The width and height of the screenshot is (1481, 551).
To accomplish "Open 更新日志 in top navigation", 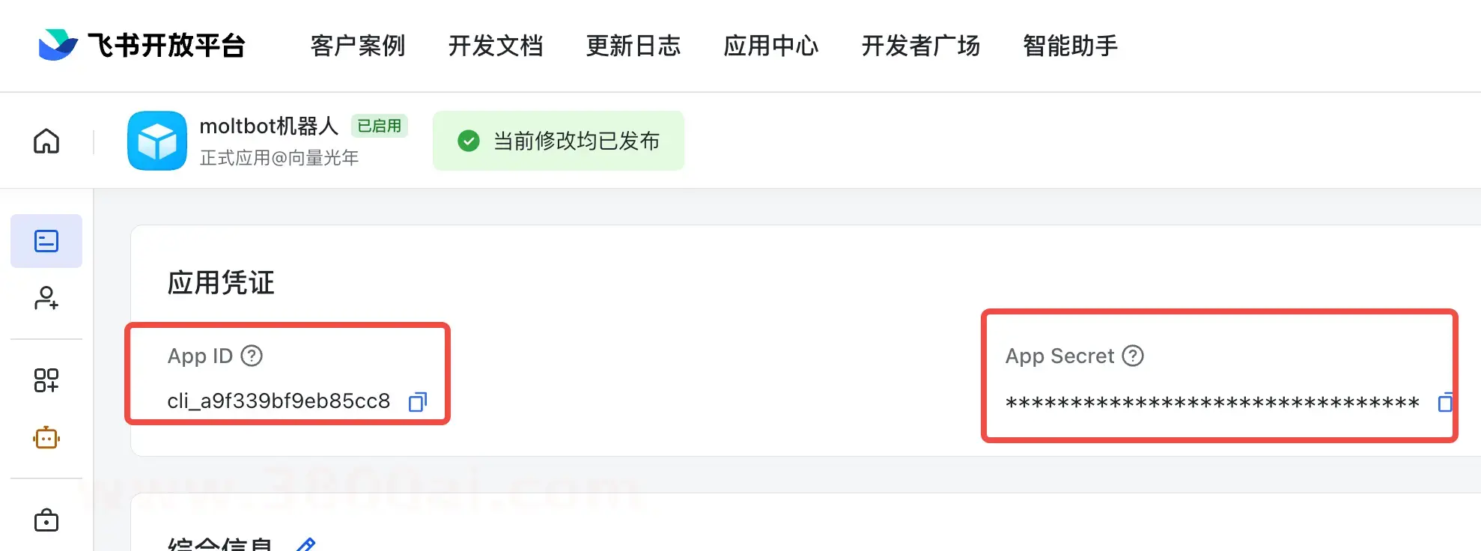I will 633,46.
